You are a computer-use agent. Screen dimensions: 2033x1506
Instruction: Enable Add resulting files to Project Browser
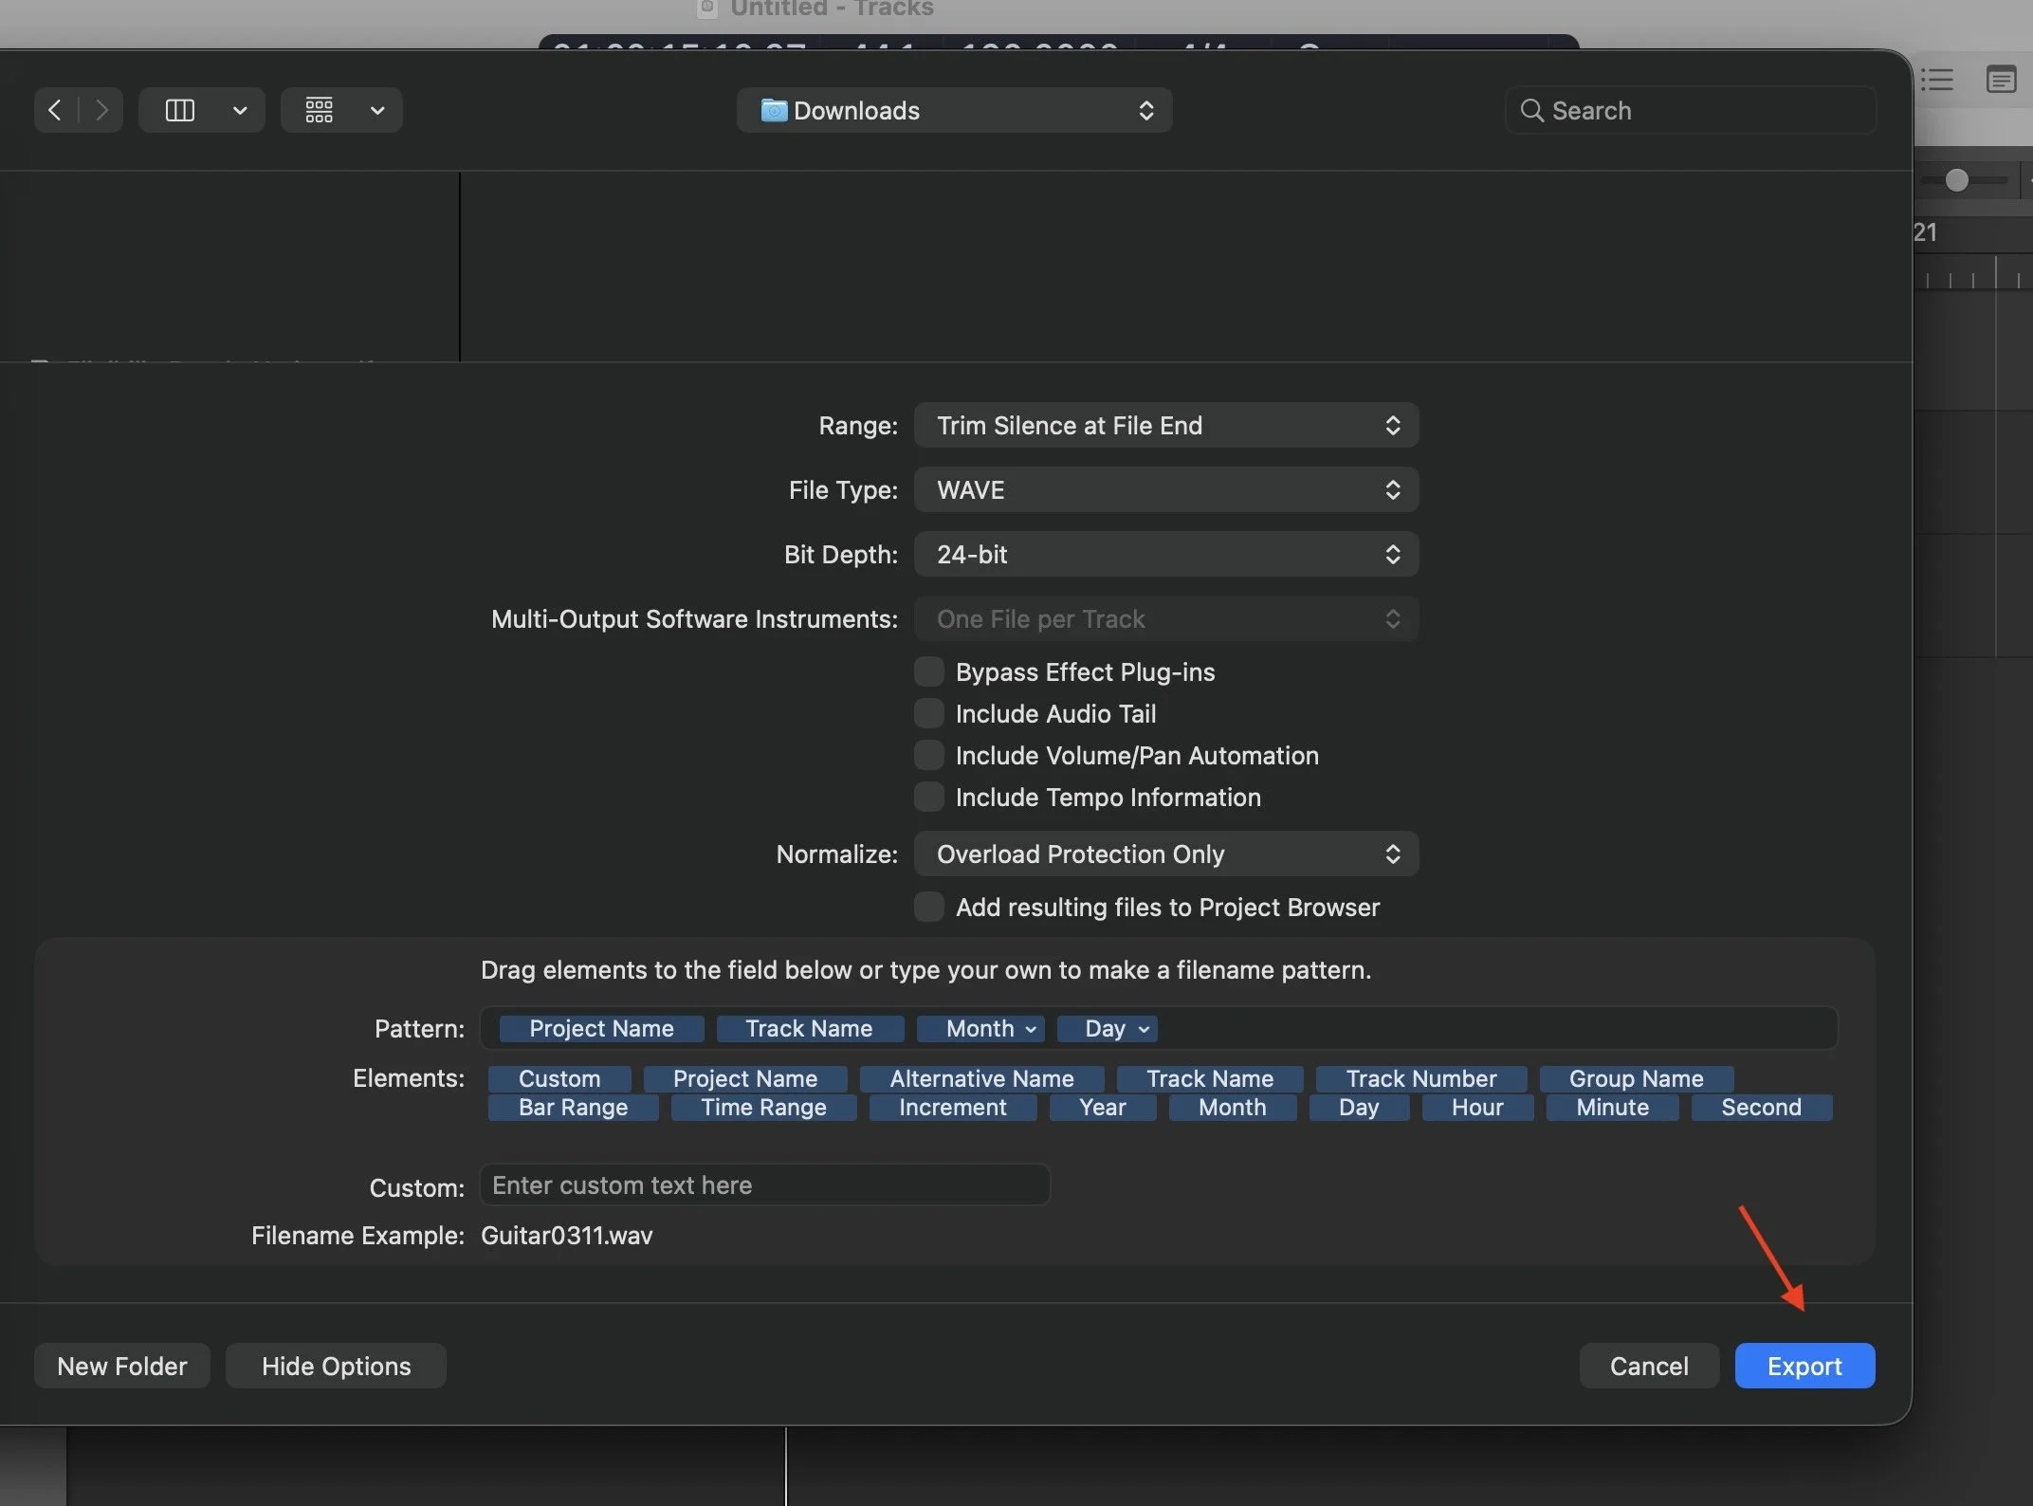click(928, 907)
